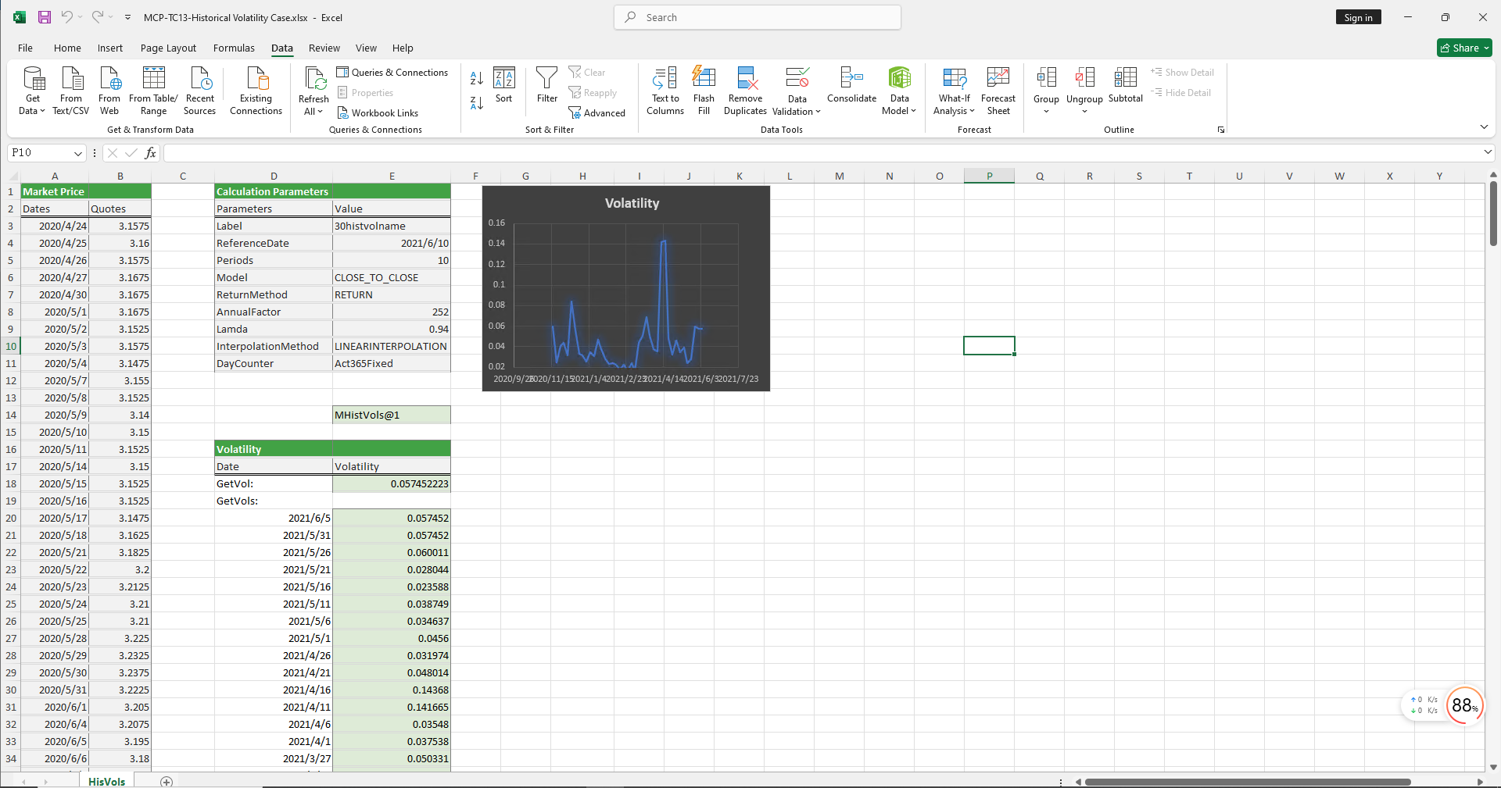The height and width of the screenshot is (788, 1501).
Task: Create a Forecast Sheet
Action: tap(998, 91)
